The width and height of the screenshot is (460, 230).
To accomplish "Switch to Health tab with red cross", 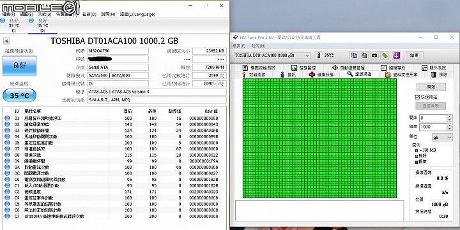I will pos(321,75).
